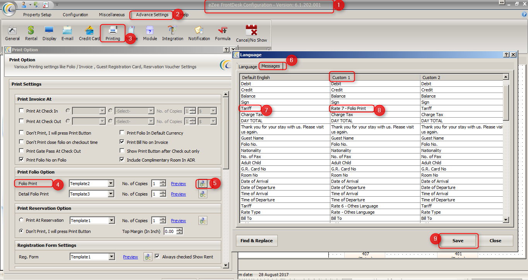Image resolution: width=528 pixels, height=280 pixels.
Task: Open General settings toolbar icon
Action: [x=12, y=33]
